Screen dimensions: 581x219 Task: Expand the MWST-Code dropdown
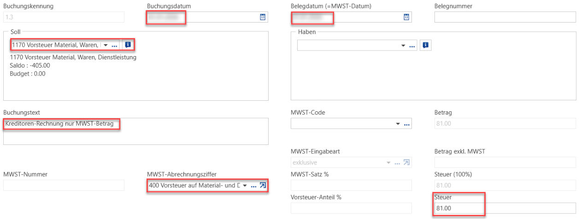(x=398, y=124)
